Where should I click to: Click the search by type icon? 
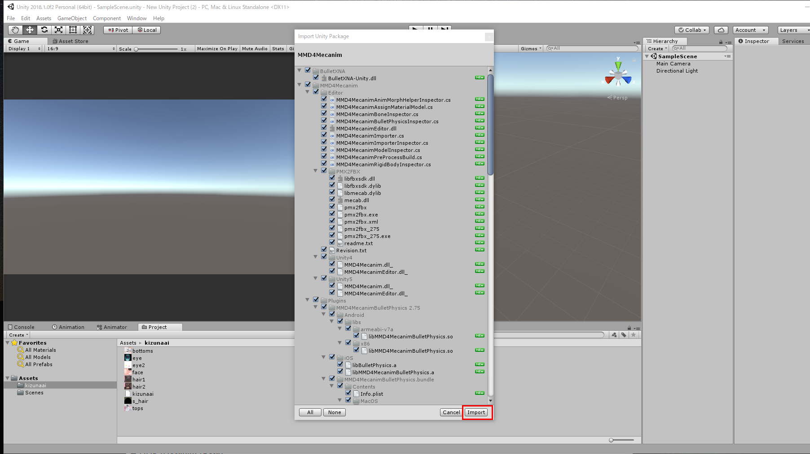[614, 335]
